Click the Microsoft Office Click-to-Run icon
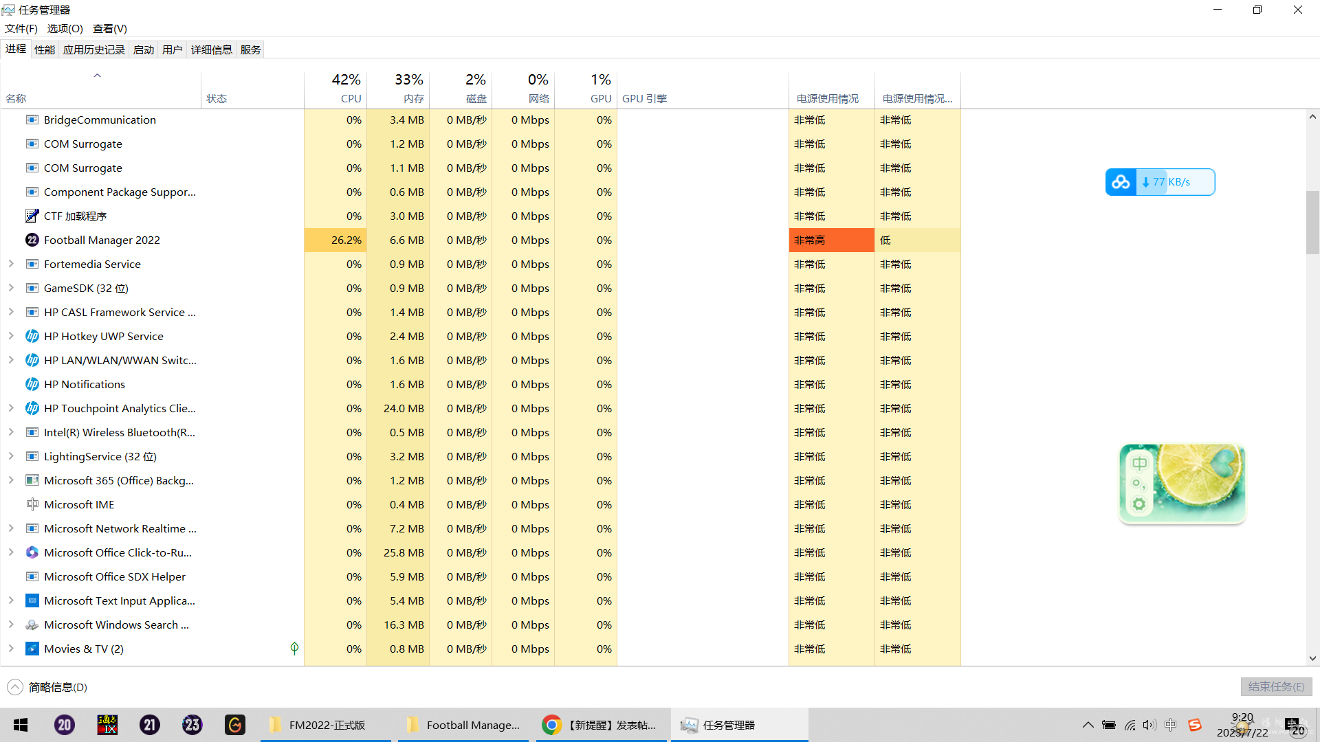This screenshot has height=742, width=1320. pyautogui.click(x=32, y=552)
